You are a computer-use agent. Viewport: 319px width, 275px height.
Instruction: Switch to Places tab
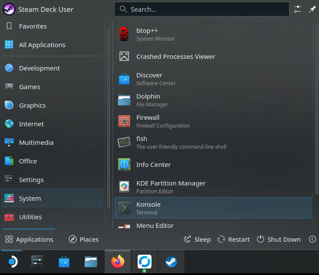(x=84, y=240)
